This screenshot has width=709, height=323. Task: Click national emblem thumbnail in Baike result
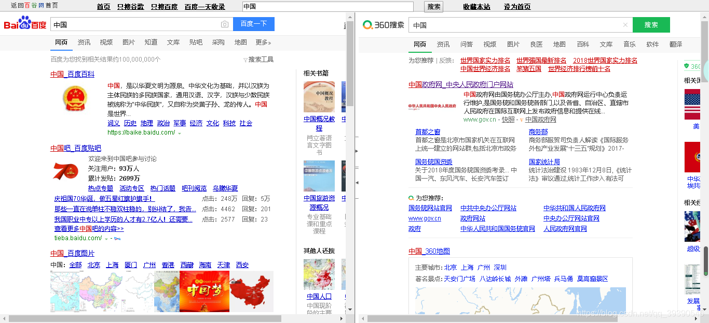75,99
